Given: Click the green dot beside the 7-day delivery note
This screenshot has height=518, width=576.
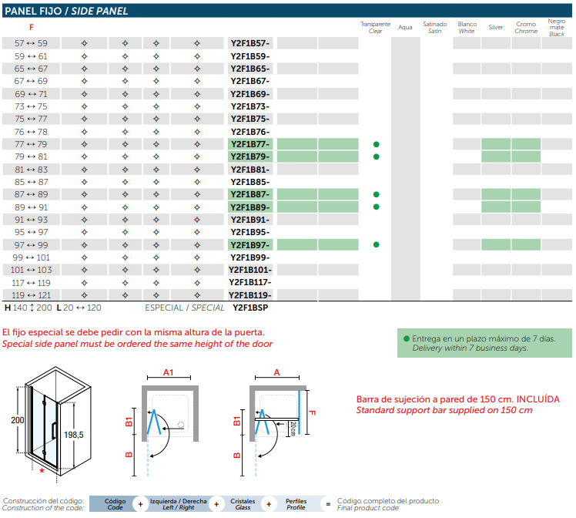Looking at the screenshot, I should 406,338.
